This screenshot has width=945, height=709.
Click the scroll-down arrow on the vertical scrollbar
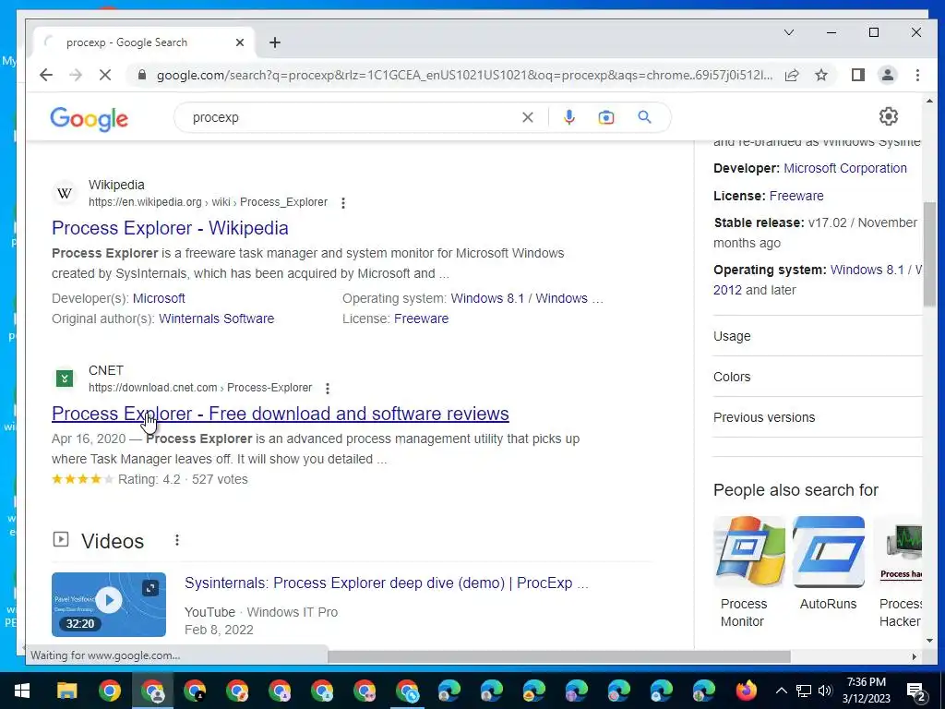pyautogui.click(x=929, y=641)
